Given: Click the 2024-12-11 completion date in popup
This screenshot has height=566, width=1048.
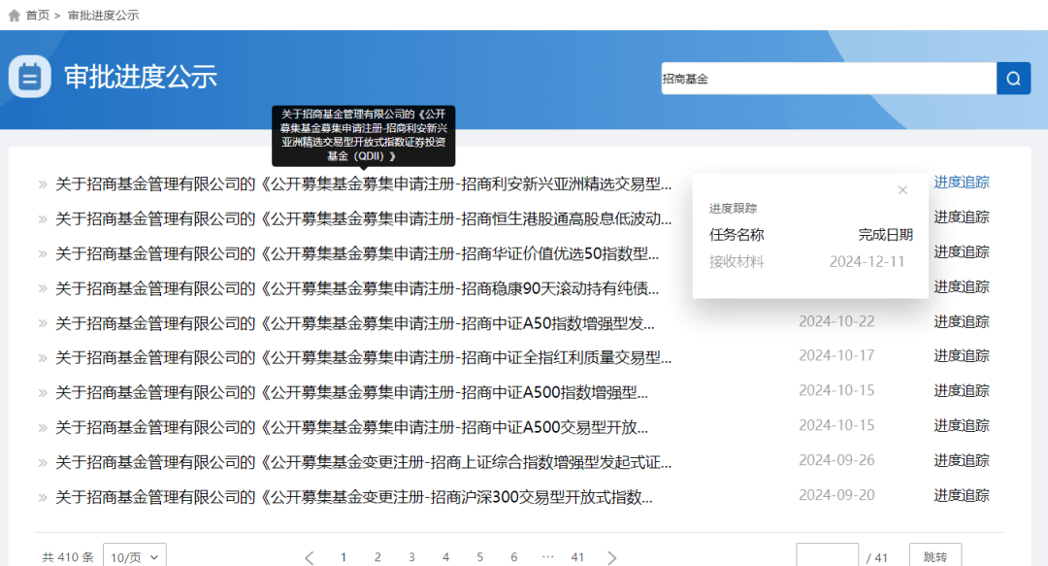Looking at the screenshot, I should pyautogui.click(x=867, y=261).
